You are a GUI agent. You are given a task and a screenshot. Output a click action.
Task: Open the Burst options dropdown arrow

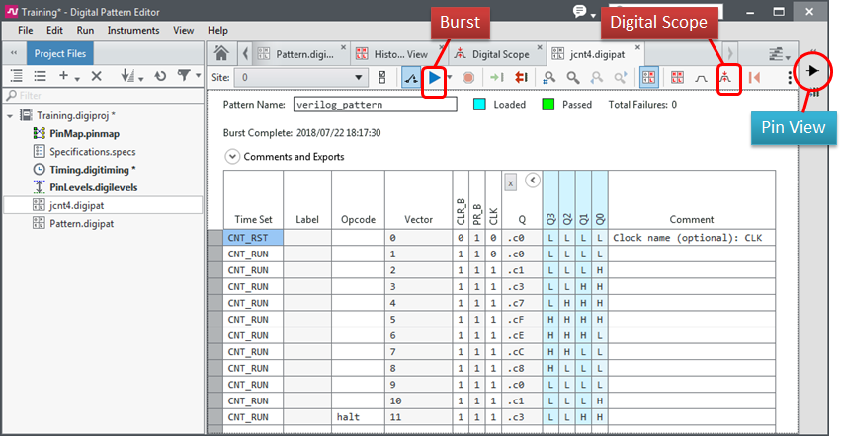(x=450, y=78)
